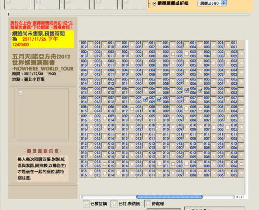
Task: Click the -節目重要訊息- heading
Action: coord(43,151)
